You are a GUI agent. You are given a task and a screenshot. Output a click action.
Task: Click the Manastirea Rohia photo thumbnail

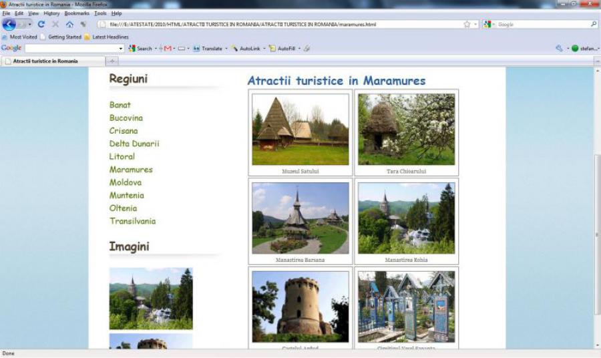[x=406, y=218]
